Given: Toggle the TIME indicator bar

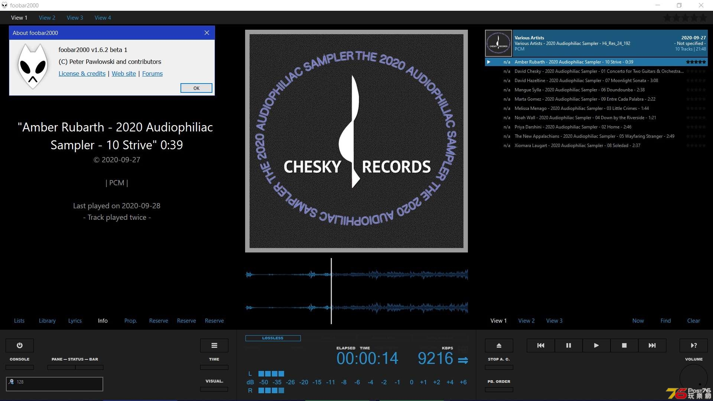Looking at the screenshot, I should (x=214, y=367).
